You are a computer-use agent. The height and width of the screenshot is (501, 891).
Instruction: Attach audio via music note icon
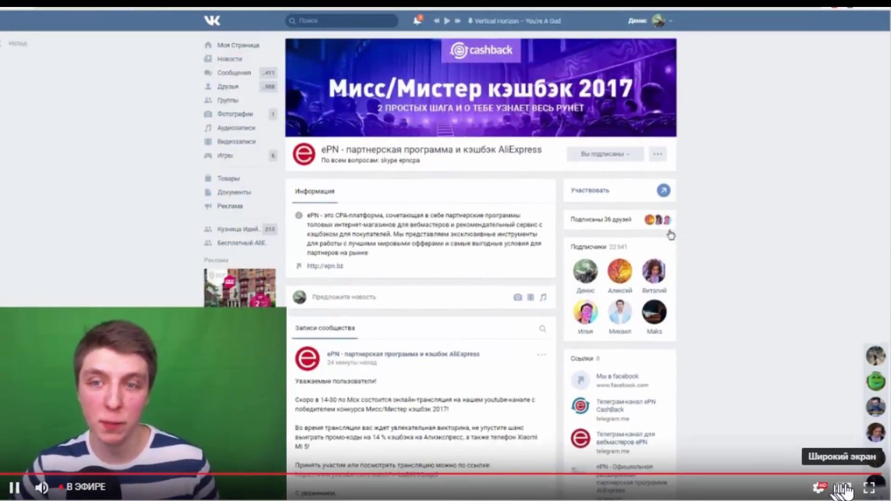(543, 297)
